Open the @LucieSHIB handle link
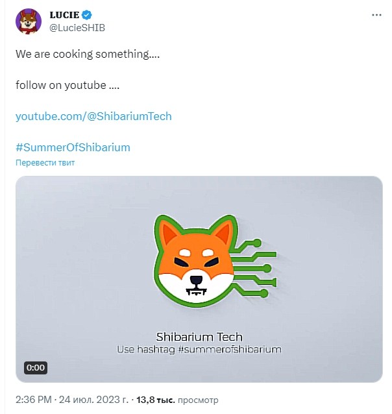Viewport: 392px width, 414px height. pyautogui.click(x=77, y=28)
